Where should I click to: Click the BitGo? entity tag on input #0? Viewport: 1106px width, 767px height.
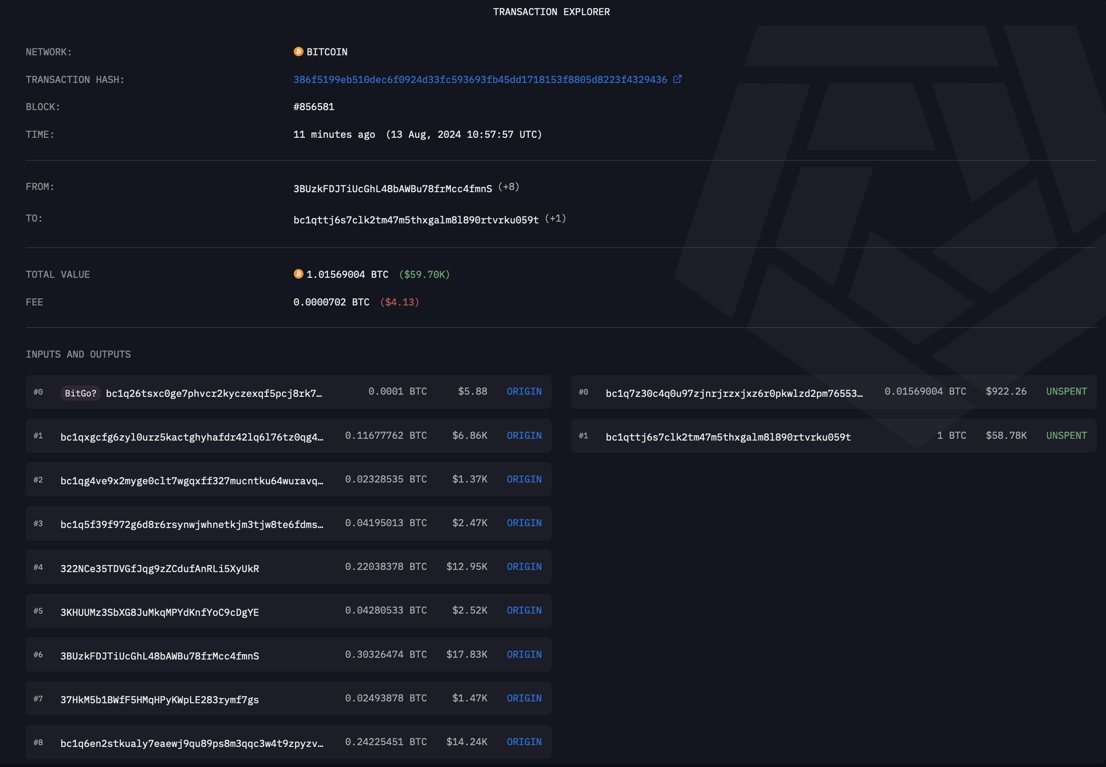click(x=80, y=393)
